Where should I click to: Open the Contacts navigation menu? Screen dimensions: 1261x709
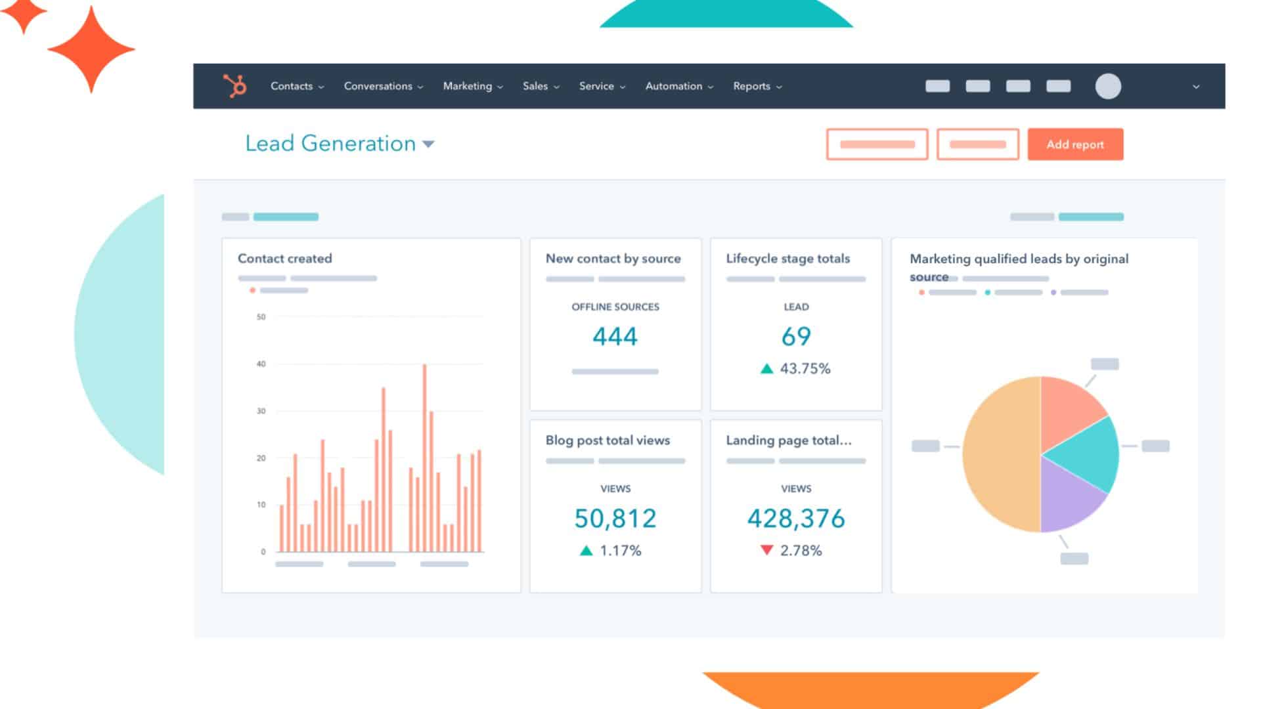point(296,86)
